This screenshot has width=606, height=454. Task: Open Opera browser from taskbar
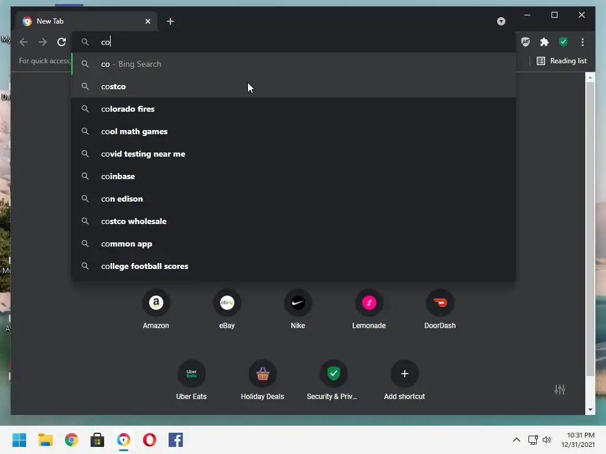pyautogui.click(x=150, y=440)
